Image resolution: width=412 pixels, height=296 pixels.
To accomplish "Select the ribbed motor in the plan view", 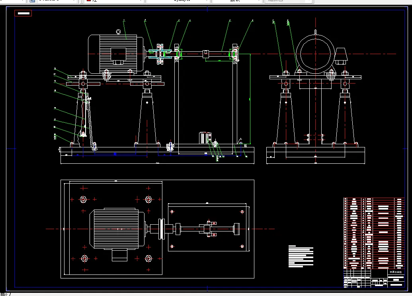I will 117,229.
